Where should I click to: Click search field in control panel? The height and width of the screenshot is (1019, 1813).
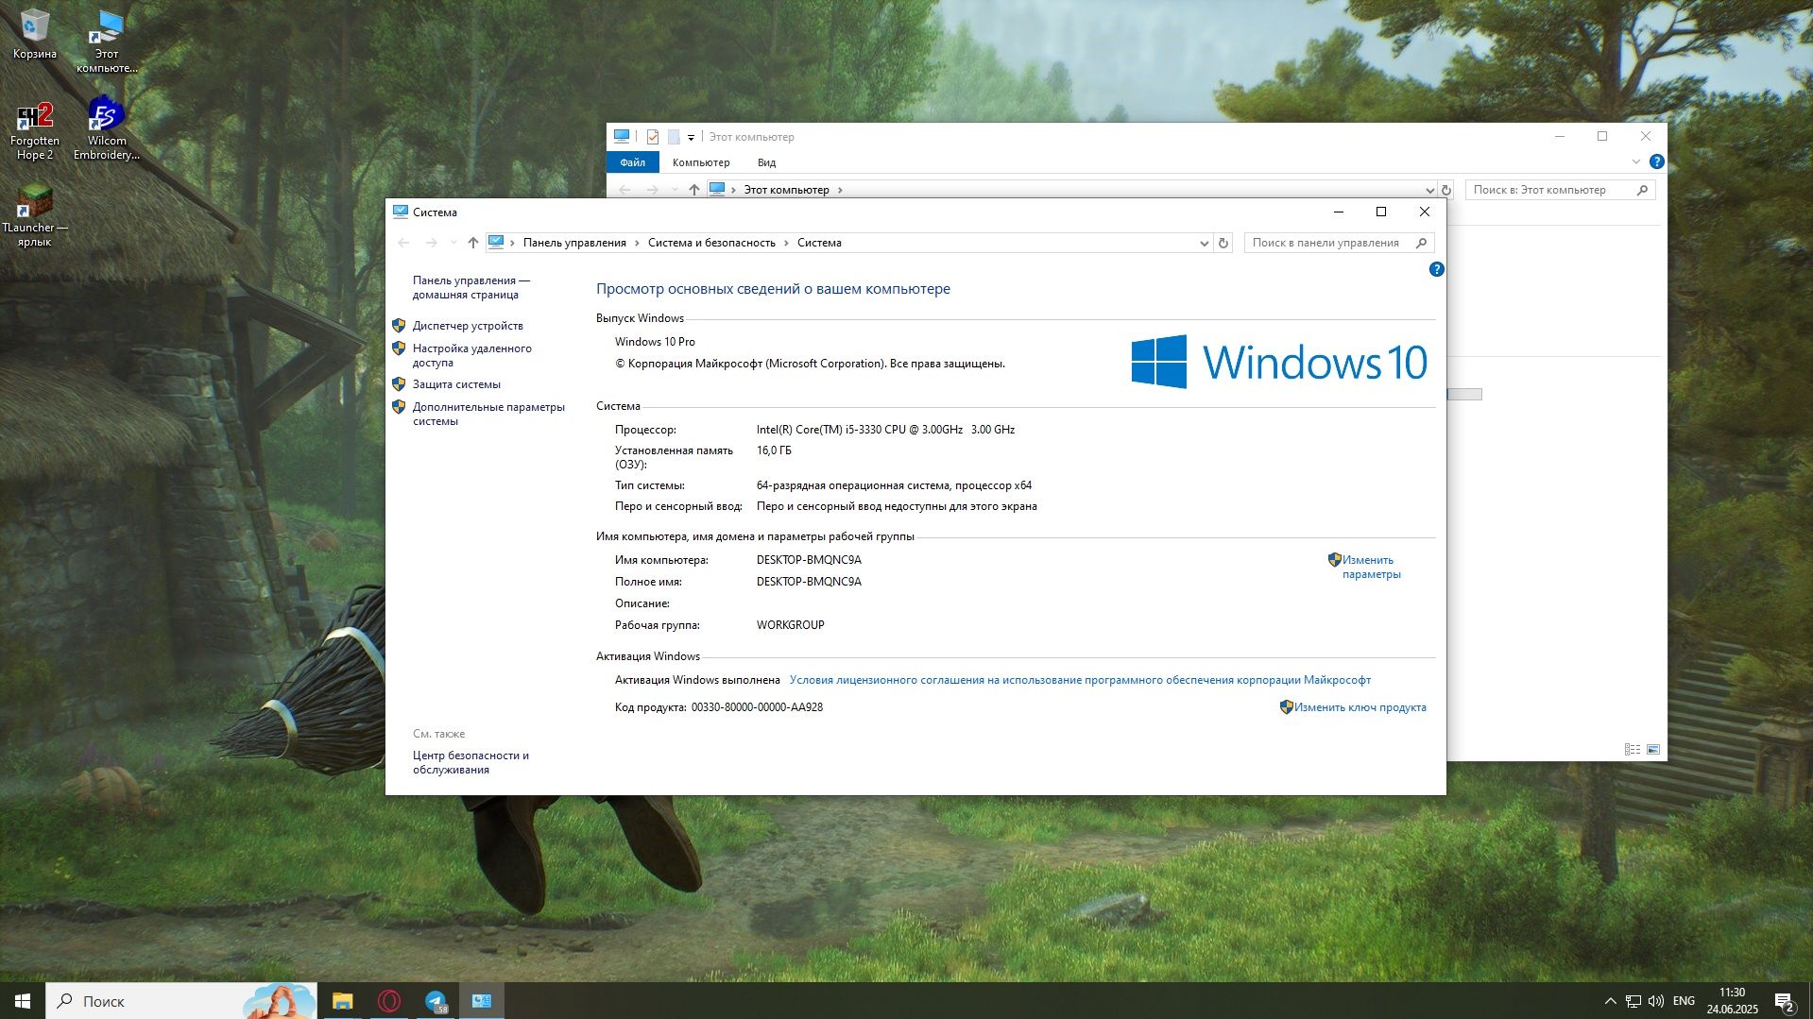1339,243
